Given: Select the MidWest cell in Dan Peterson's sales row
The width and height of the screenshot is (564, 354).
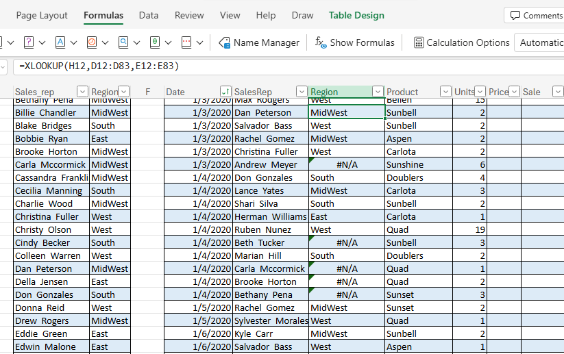Looking at the screenshot, I should [x=347, y=112].
